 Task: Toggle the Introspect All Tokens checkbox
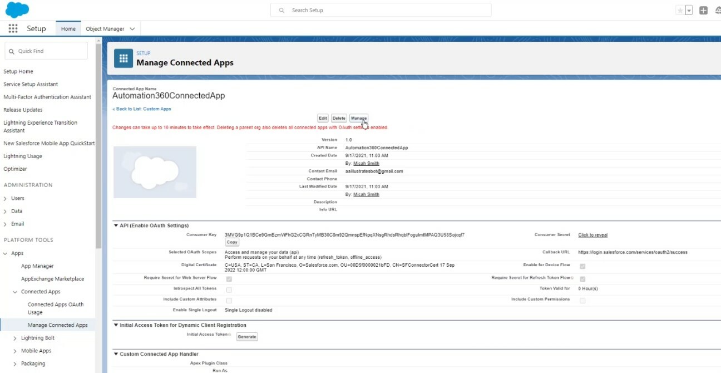pyautogui.click(x=229, y=289)
